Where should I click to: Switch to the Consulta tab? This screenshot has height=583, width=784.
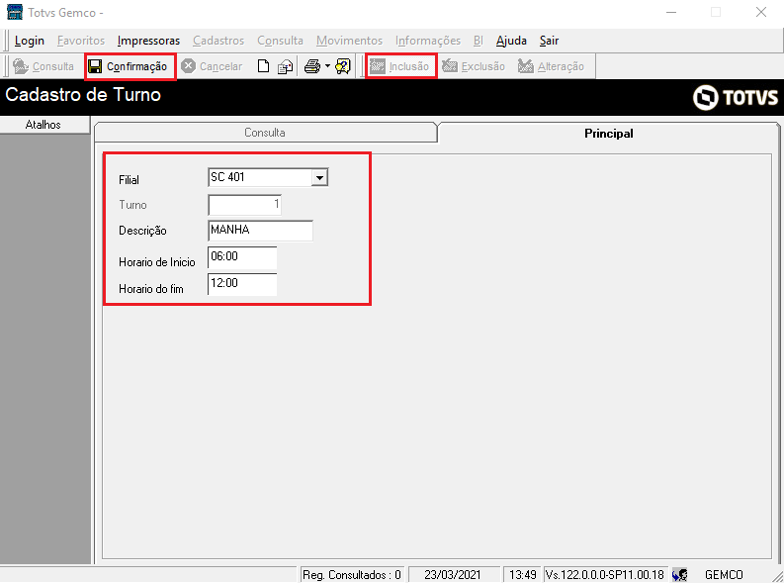pyautogui.click(x=265, y=133)
